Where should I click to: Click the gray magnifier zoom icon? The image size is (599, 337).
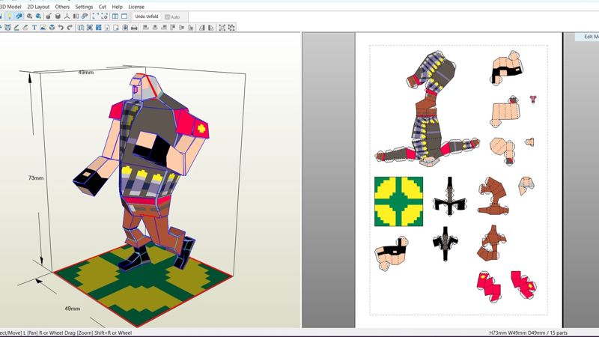coord(29,16)
